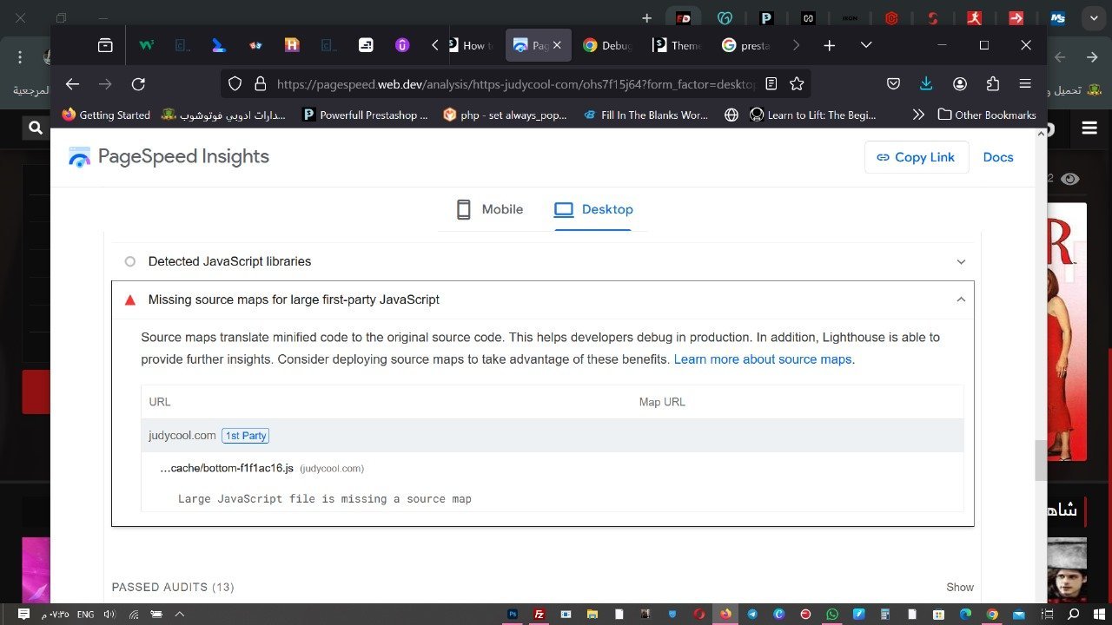The height and width of the screenshot is (625, 1112).
Task: Switch to the Debug Chrome-icon tab
Action: (x=608, y=45)
